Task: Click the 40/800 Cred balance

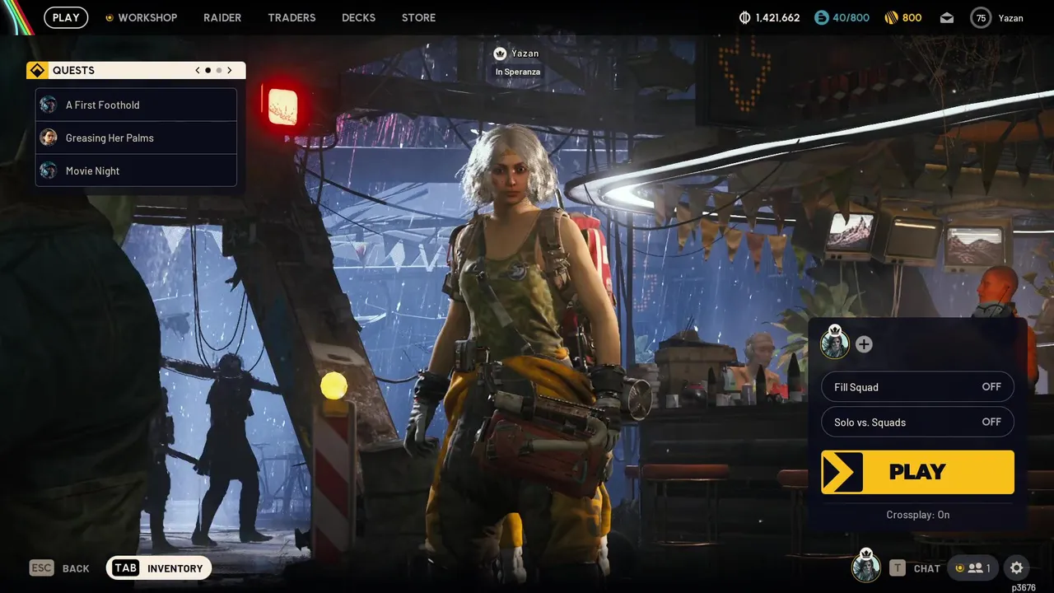Action: (851, 17)
